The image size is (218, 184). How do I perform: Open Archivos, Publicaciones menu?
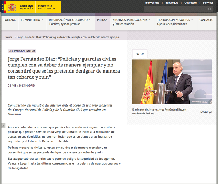[x=130, y=20]
